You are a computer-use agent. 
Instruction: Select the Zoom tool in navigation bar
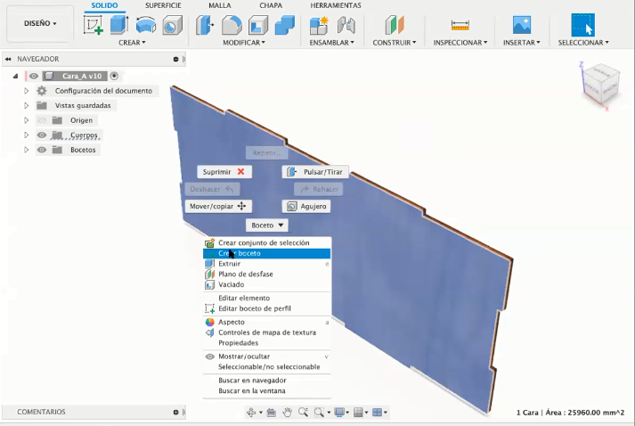click(303, 413)
